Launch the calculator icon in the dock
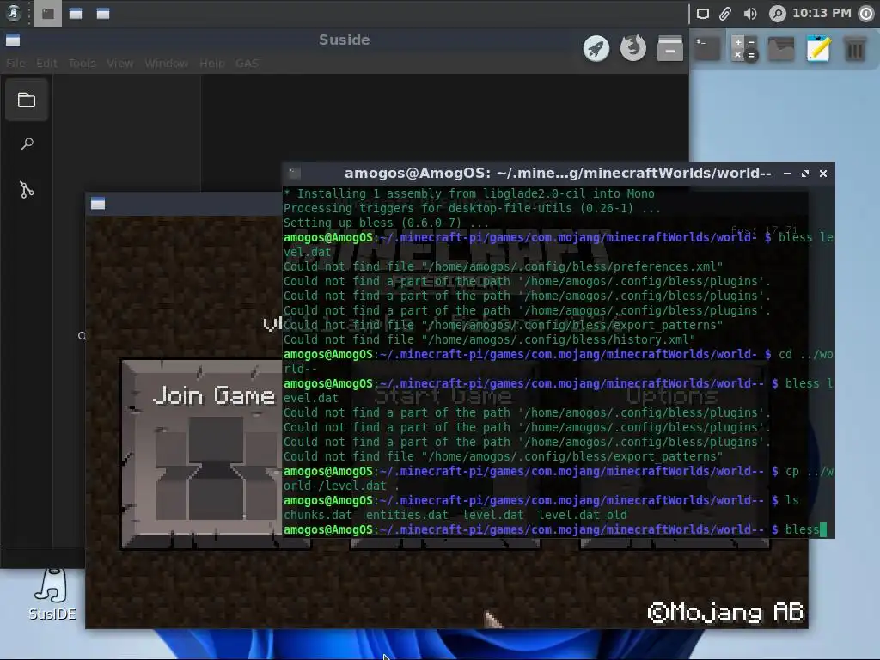The image size is (880, 660). pyautogui.click(x=744, y=48)
